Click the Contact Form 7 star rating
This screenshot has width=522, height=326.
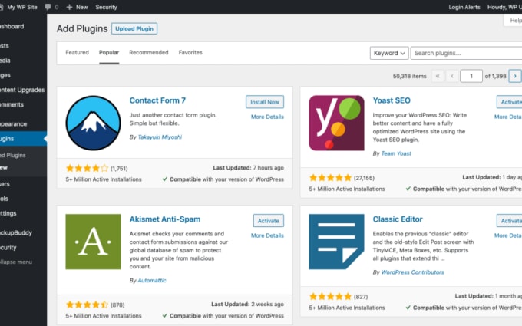[x=88, y=168]
